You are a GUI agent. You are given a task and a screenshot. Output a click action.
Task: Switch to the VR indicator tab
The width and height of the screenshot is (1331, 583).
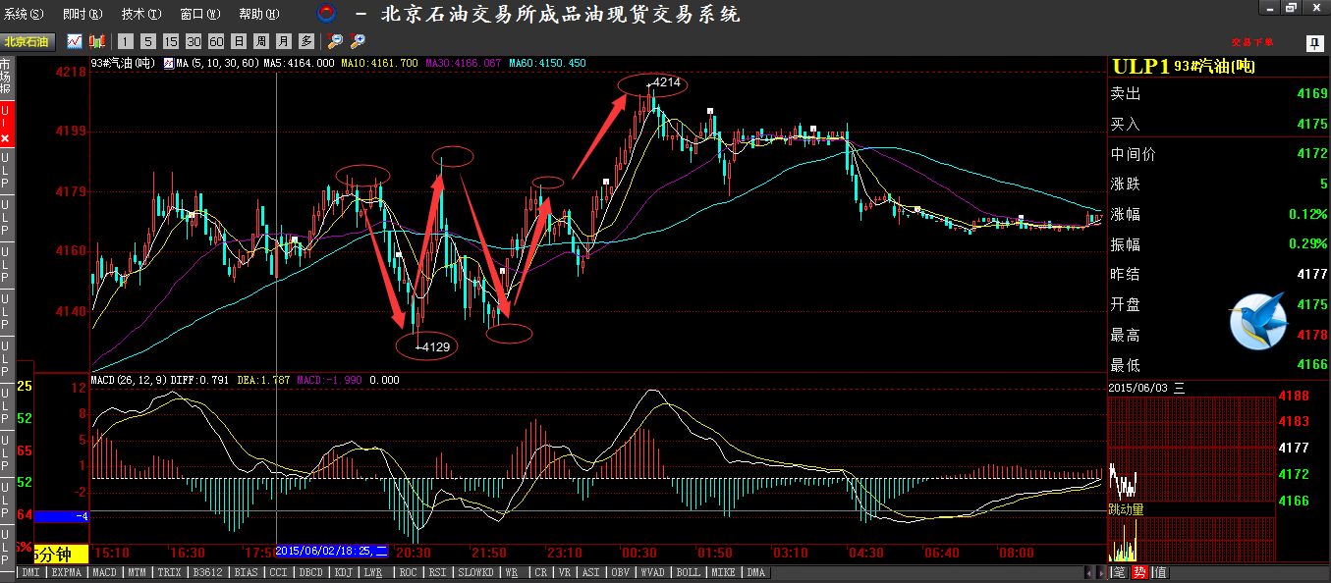pyautogui.click(x=566, y=572)
